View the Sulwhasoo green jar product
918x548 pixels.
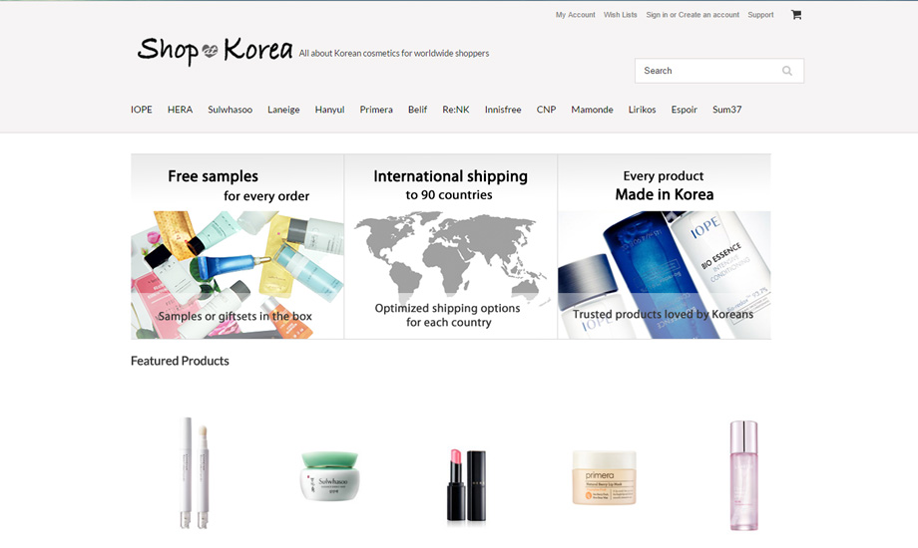click(329, 475)
